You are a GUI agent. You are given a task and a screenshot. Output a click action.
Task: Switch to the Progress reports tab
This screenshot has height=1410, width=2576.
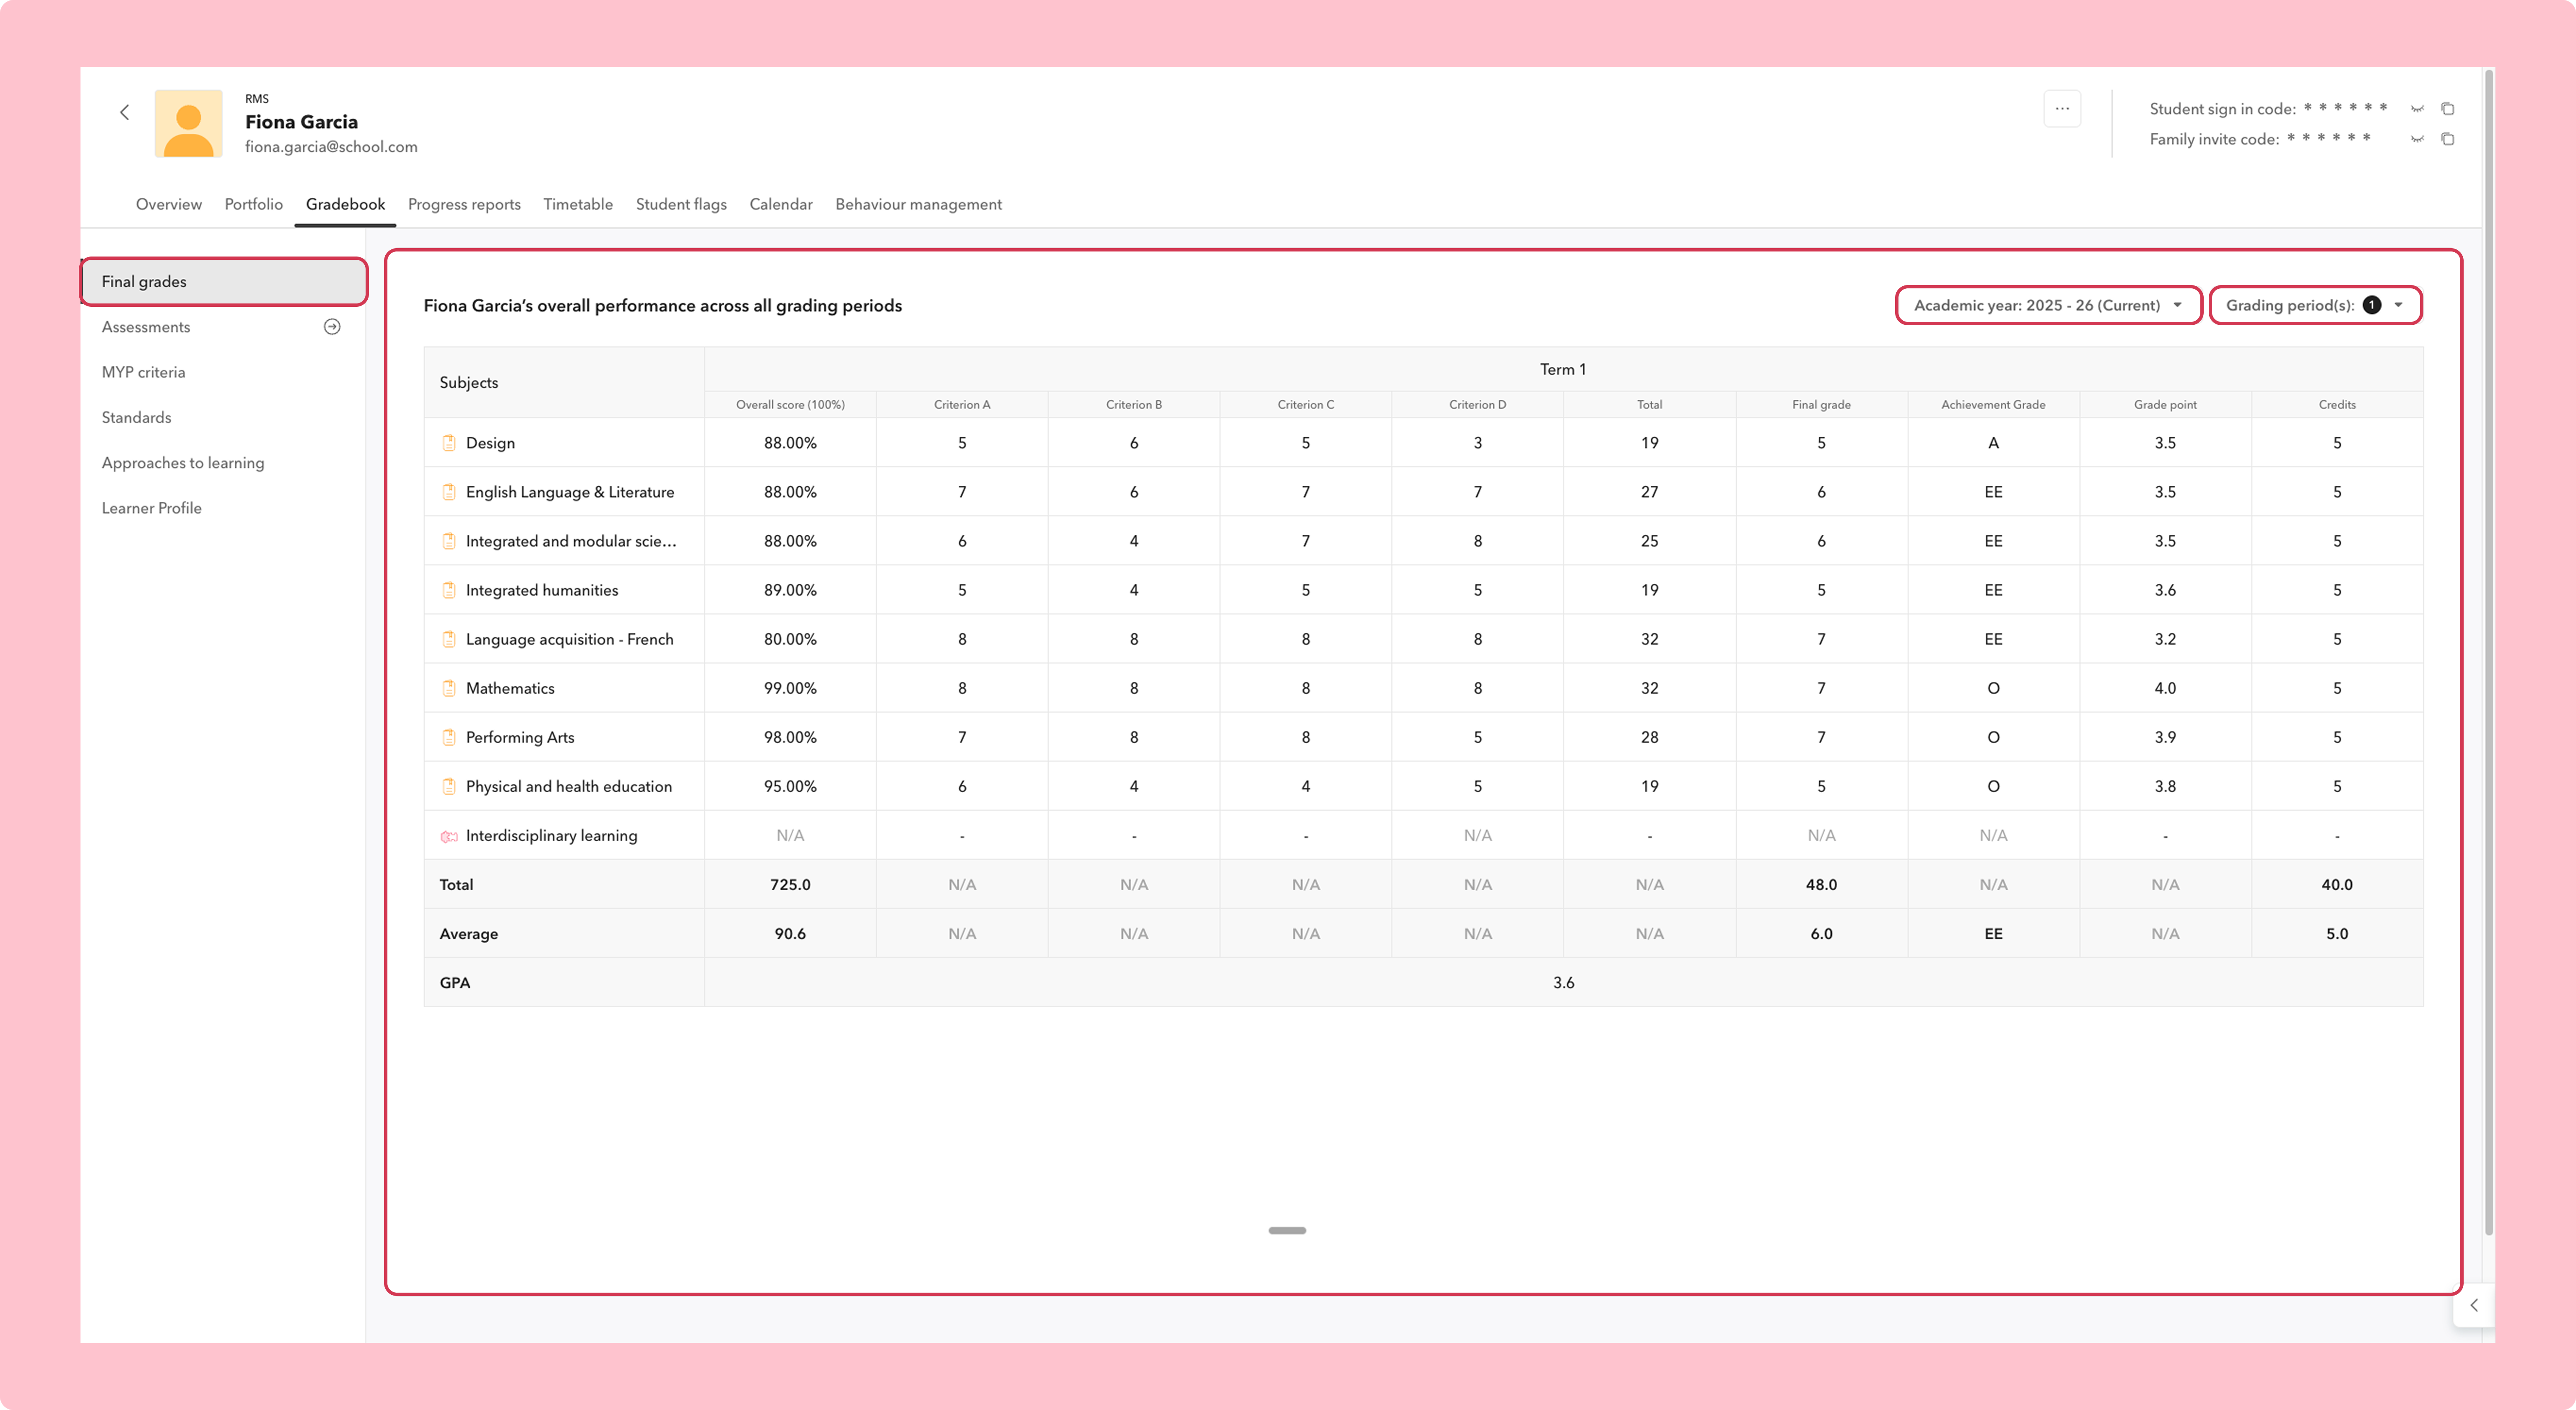coord(464,204)
